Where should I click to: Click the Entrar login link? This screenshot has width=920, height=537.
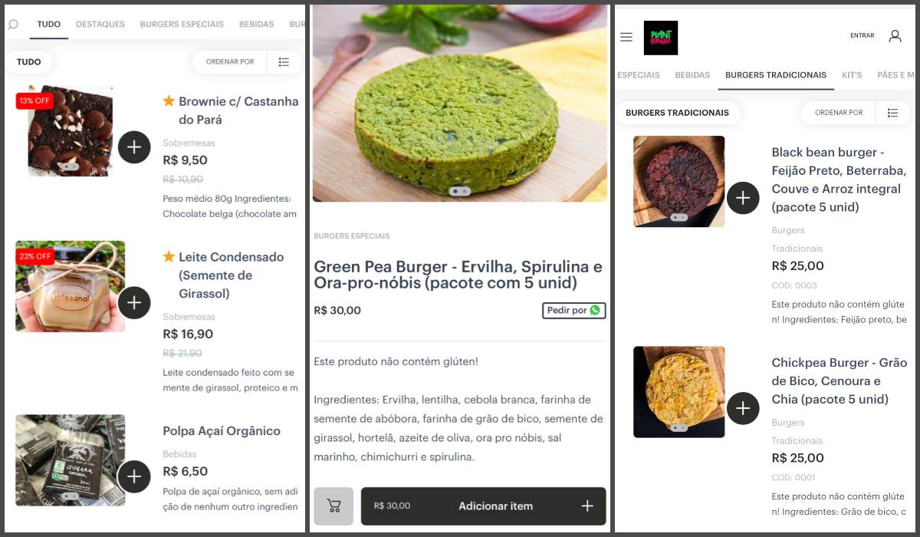[x=863, y=36]
